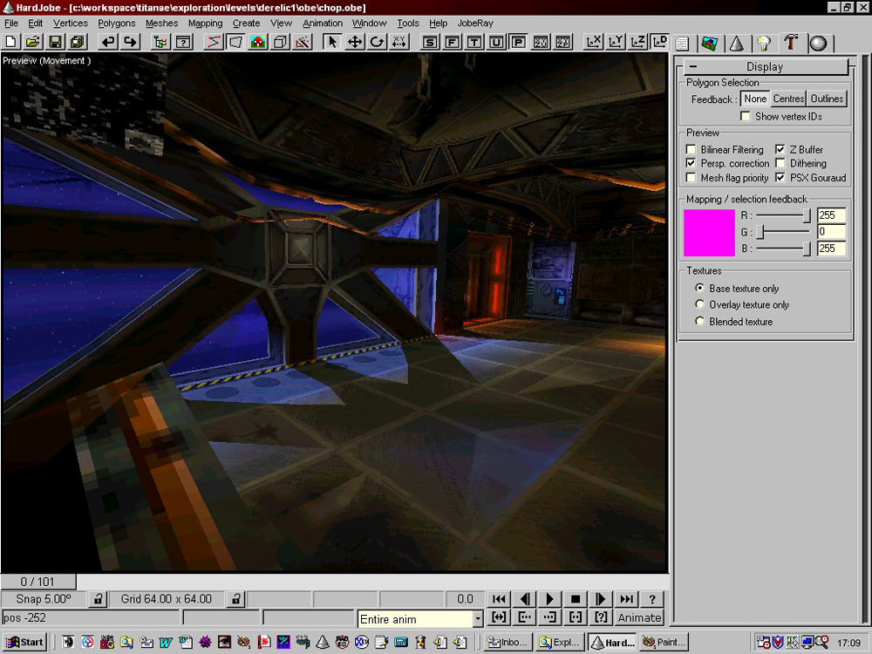Open the Polygons menu
Viewport: 872px width, 654px height.
tap(117, 23)
